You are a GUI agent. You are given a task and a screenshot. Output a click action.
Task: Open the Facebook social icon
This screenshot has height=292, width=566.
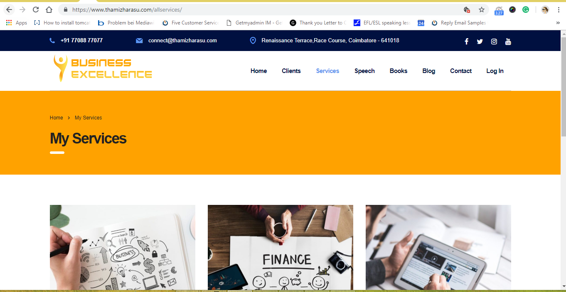[466, 41]
